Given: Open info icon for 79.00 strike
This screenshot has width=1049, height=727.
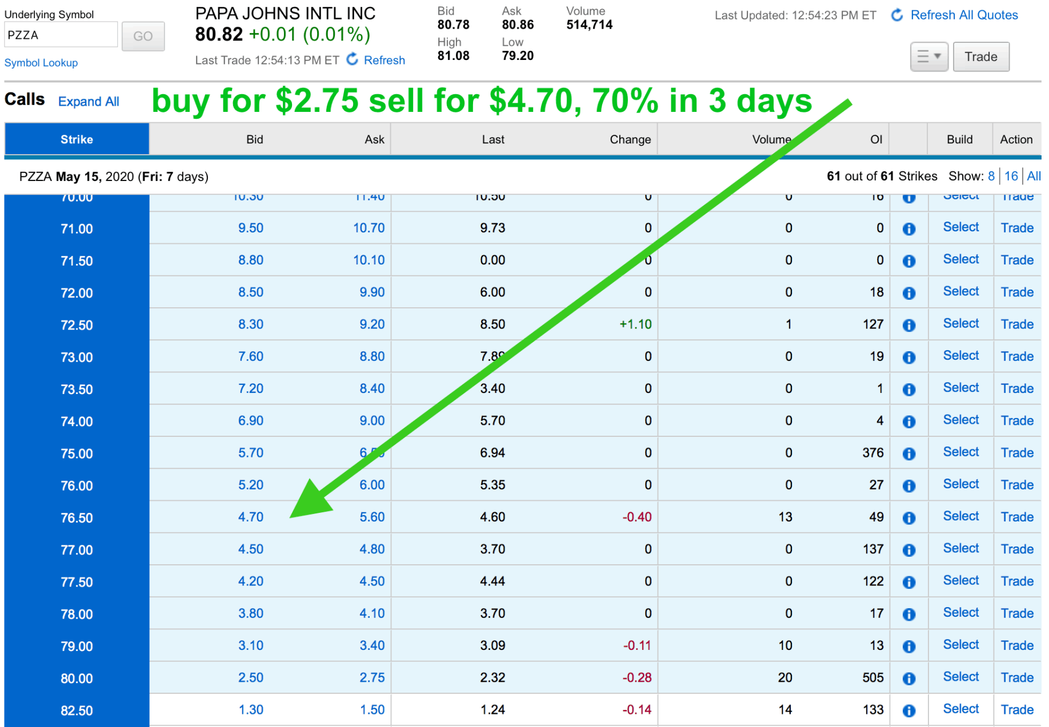Looking at the screenshot, I should pos(909,646).
